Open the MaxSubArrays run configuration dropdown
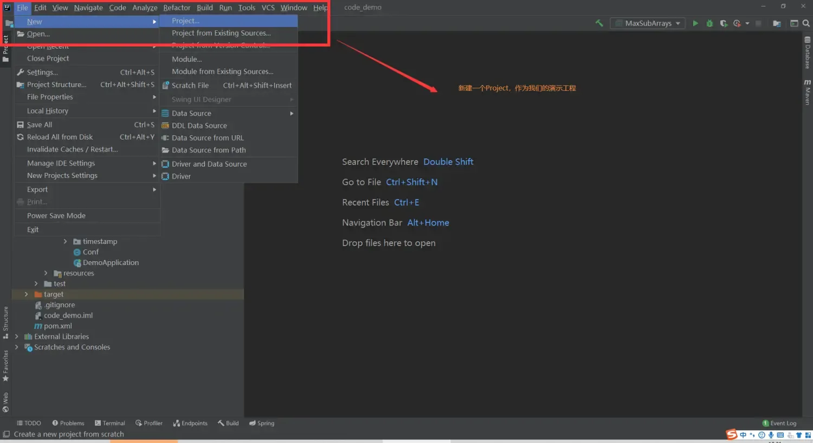Image resolution: width=813 pixels, height=443 pixels. point(648,23)
